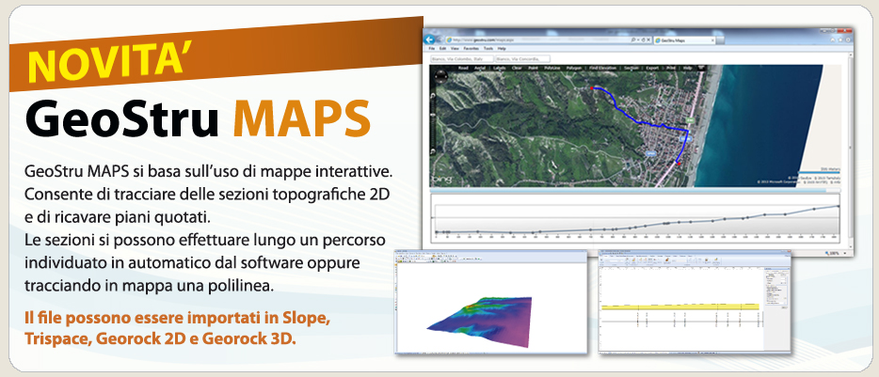Open Help in the browser menu bar
The width and height of the screenshot is (879, 377).
[x=502, y=49]
